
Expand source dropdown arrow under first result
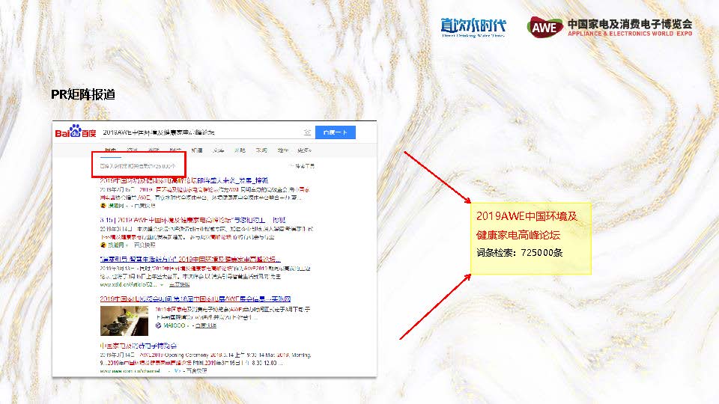tap(127, 206)
